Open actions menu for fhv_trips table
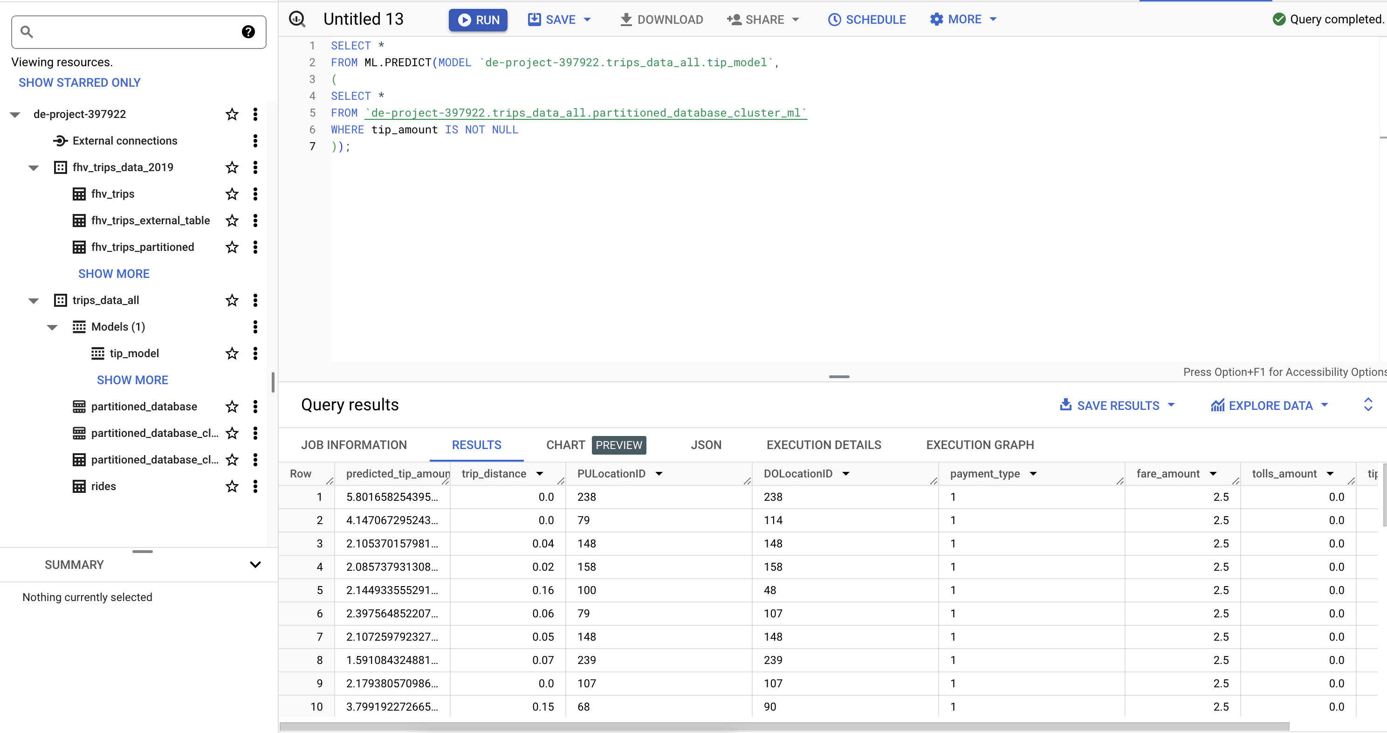The width and height of the screenshot is (1387, 733). (255, 194)
